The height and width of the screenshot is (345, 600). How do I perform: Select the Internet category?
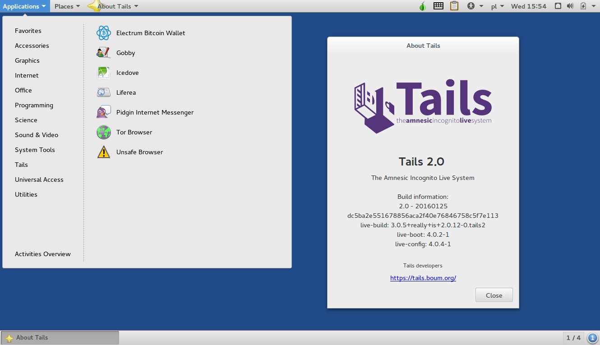27,75
